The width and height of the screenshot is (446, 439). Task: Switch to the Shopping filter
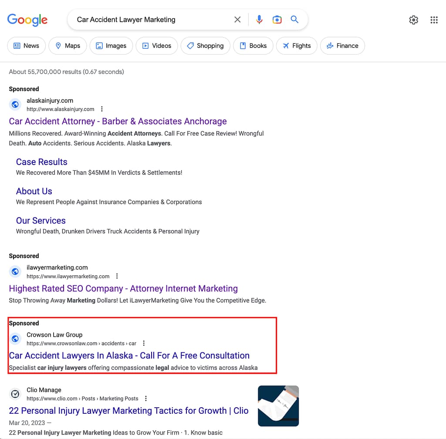206,46
